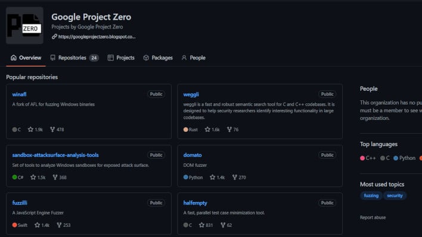Open the halfempty repository
Image resolution: width=422 pixels, height=237 pixels.
195,203
